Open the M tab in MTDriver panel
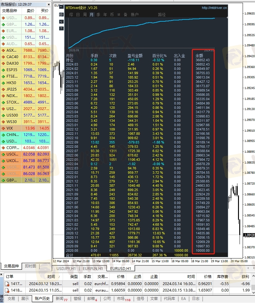 (119, 15)
